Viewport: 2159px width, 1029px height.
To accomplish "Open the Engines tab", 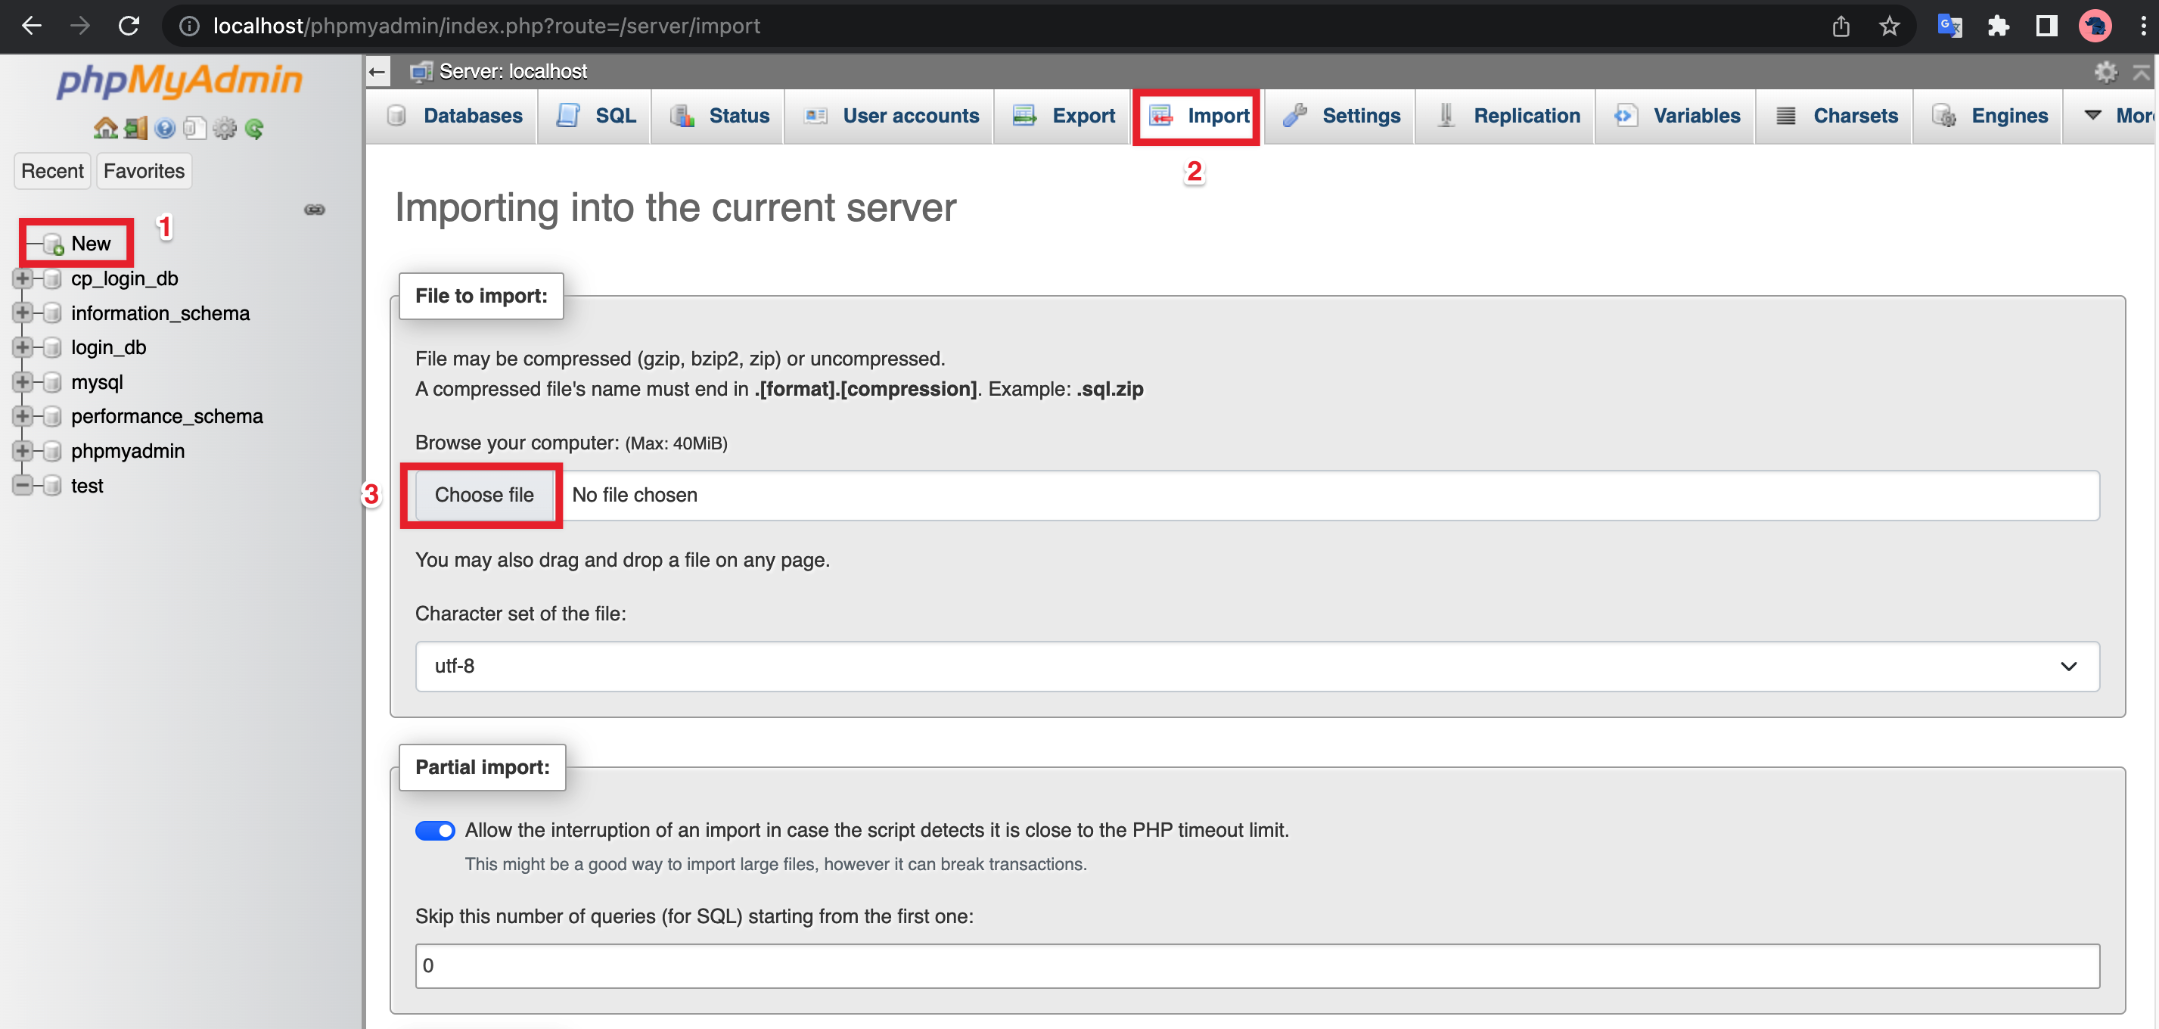I will [x=1987, y=116].
